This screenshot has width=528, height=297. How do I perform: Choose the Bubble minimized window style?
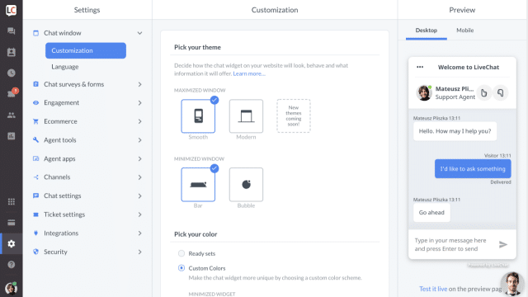pos(246,185)
